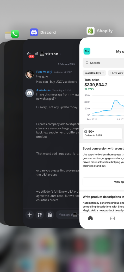Open the 50+ Orders to fulfill card
The image size is (124, 272).
tap(103, 134)
